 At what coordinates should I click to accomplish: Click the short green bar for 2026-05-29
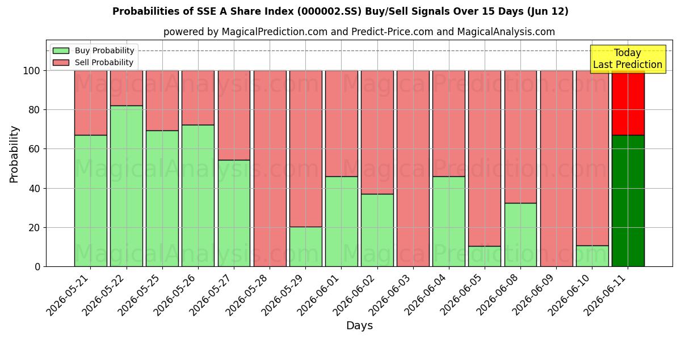tap(305, 246)
